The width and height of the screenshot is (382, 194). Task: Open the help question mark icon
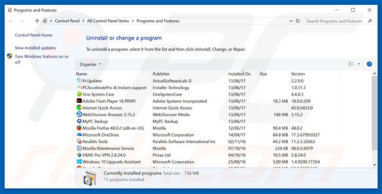coord(369,64)
